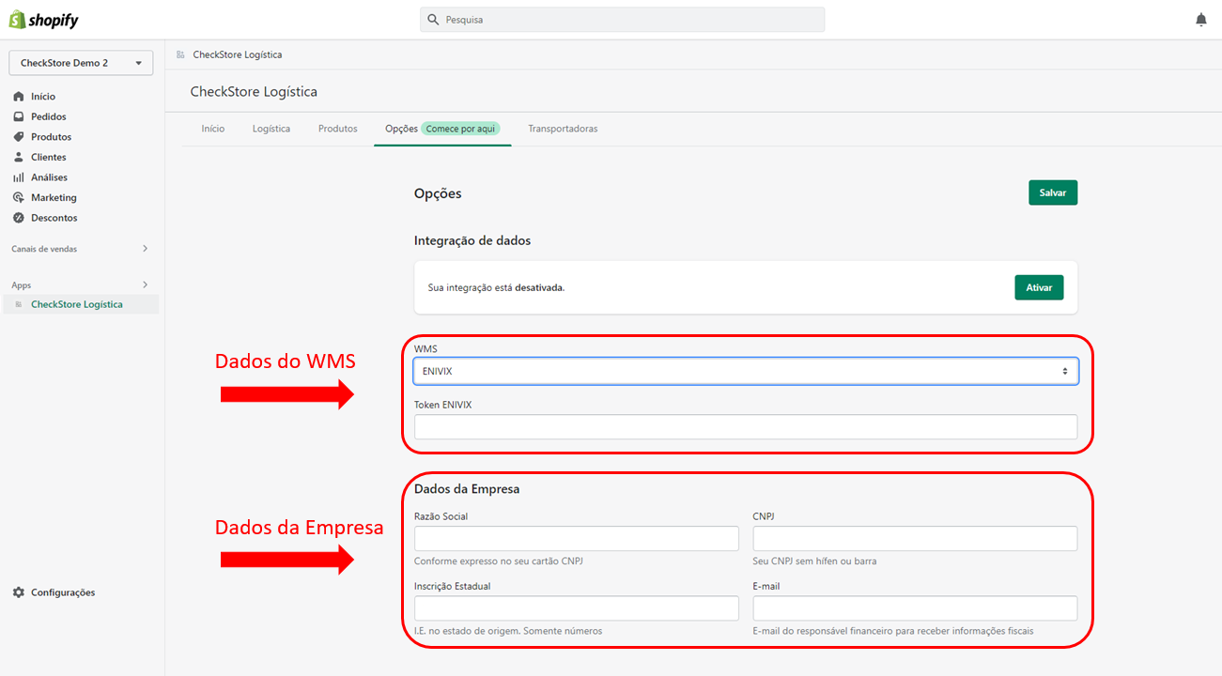Open the notifications bell
Screen dimensions: 1222x676
(1200, 20)
